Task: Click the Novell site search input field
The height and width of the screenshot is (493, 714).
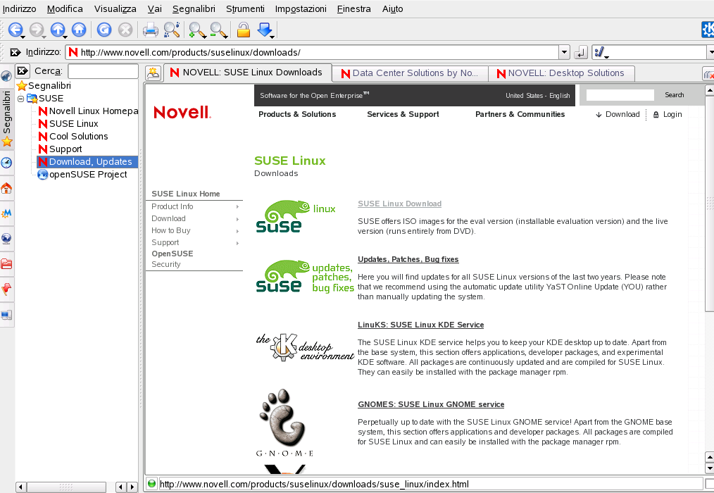Action: pyautogui.click(x=620, y=95)
